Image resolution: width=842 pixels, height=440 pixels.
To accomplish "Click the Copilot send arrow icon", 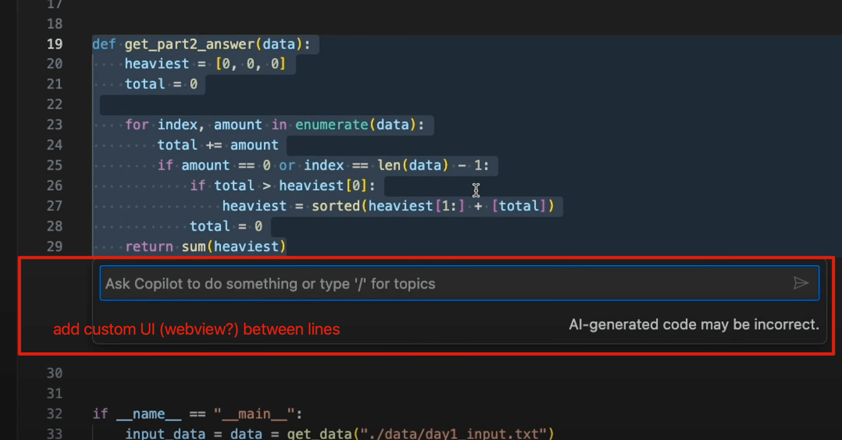I will point(801,283).
